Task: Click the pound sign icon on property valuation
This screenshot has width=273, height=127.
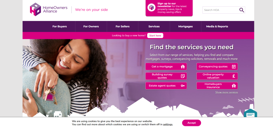Action: (x=234, y=76)
